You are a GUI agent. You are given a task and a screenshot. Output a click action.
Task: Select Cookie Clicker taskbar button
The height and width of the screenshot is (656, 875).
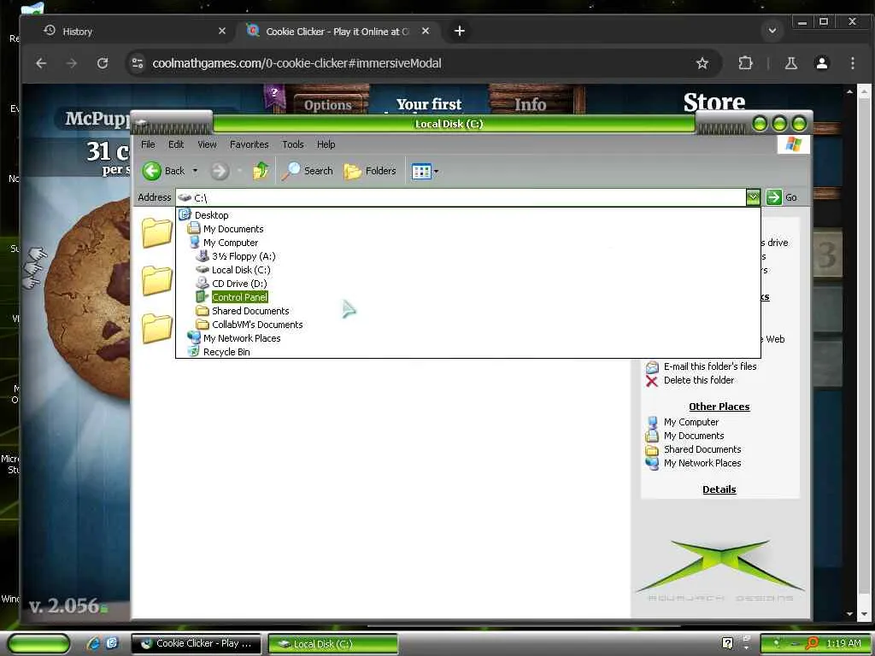[197, 644]
